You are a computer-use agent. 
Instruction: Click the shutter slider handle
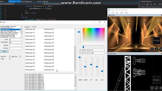[x=85, y=67]
